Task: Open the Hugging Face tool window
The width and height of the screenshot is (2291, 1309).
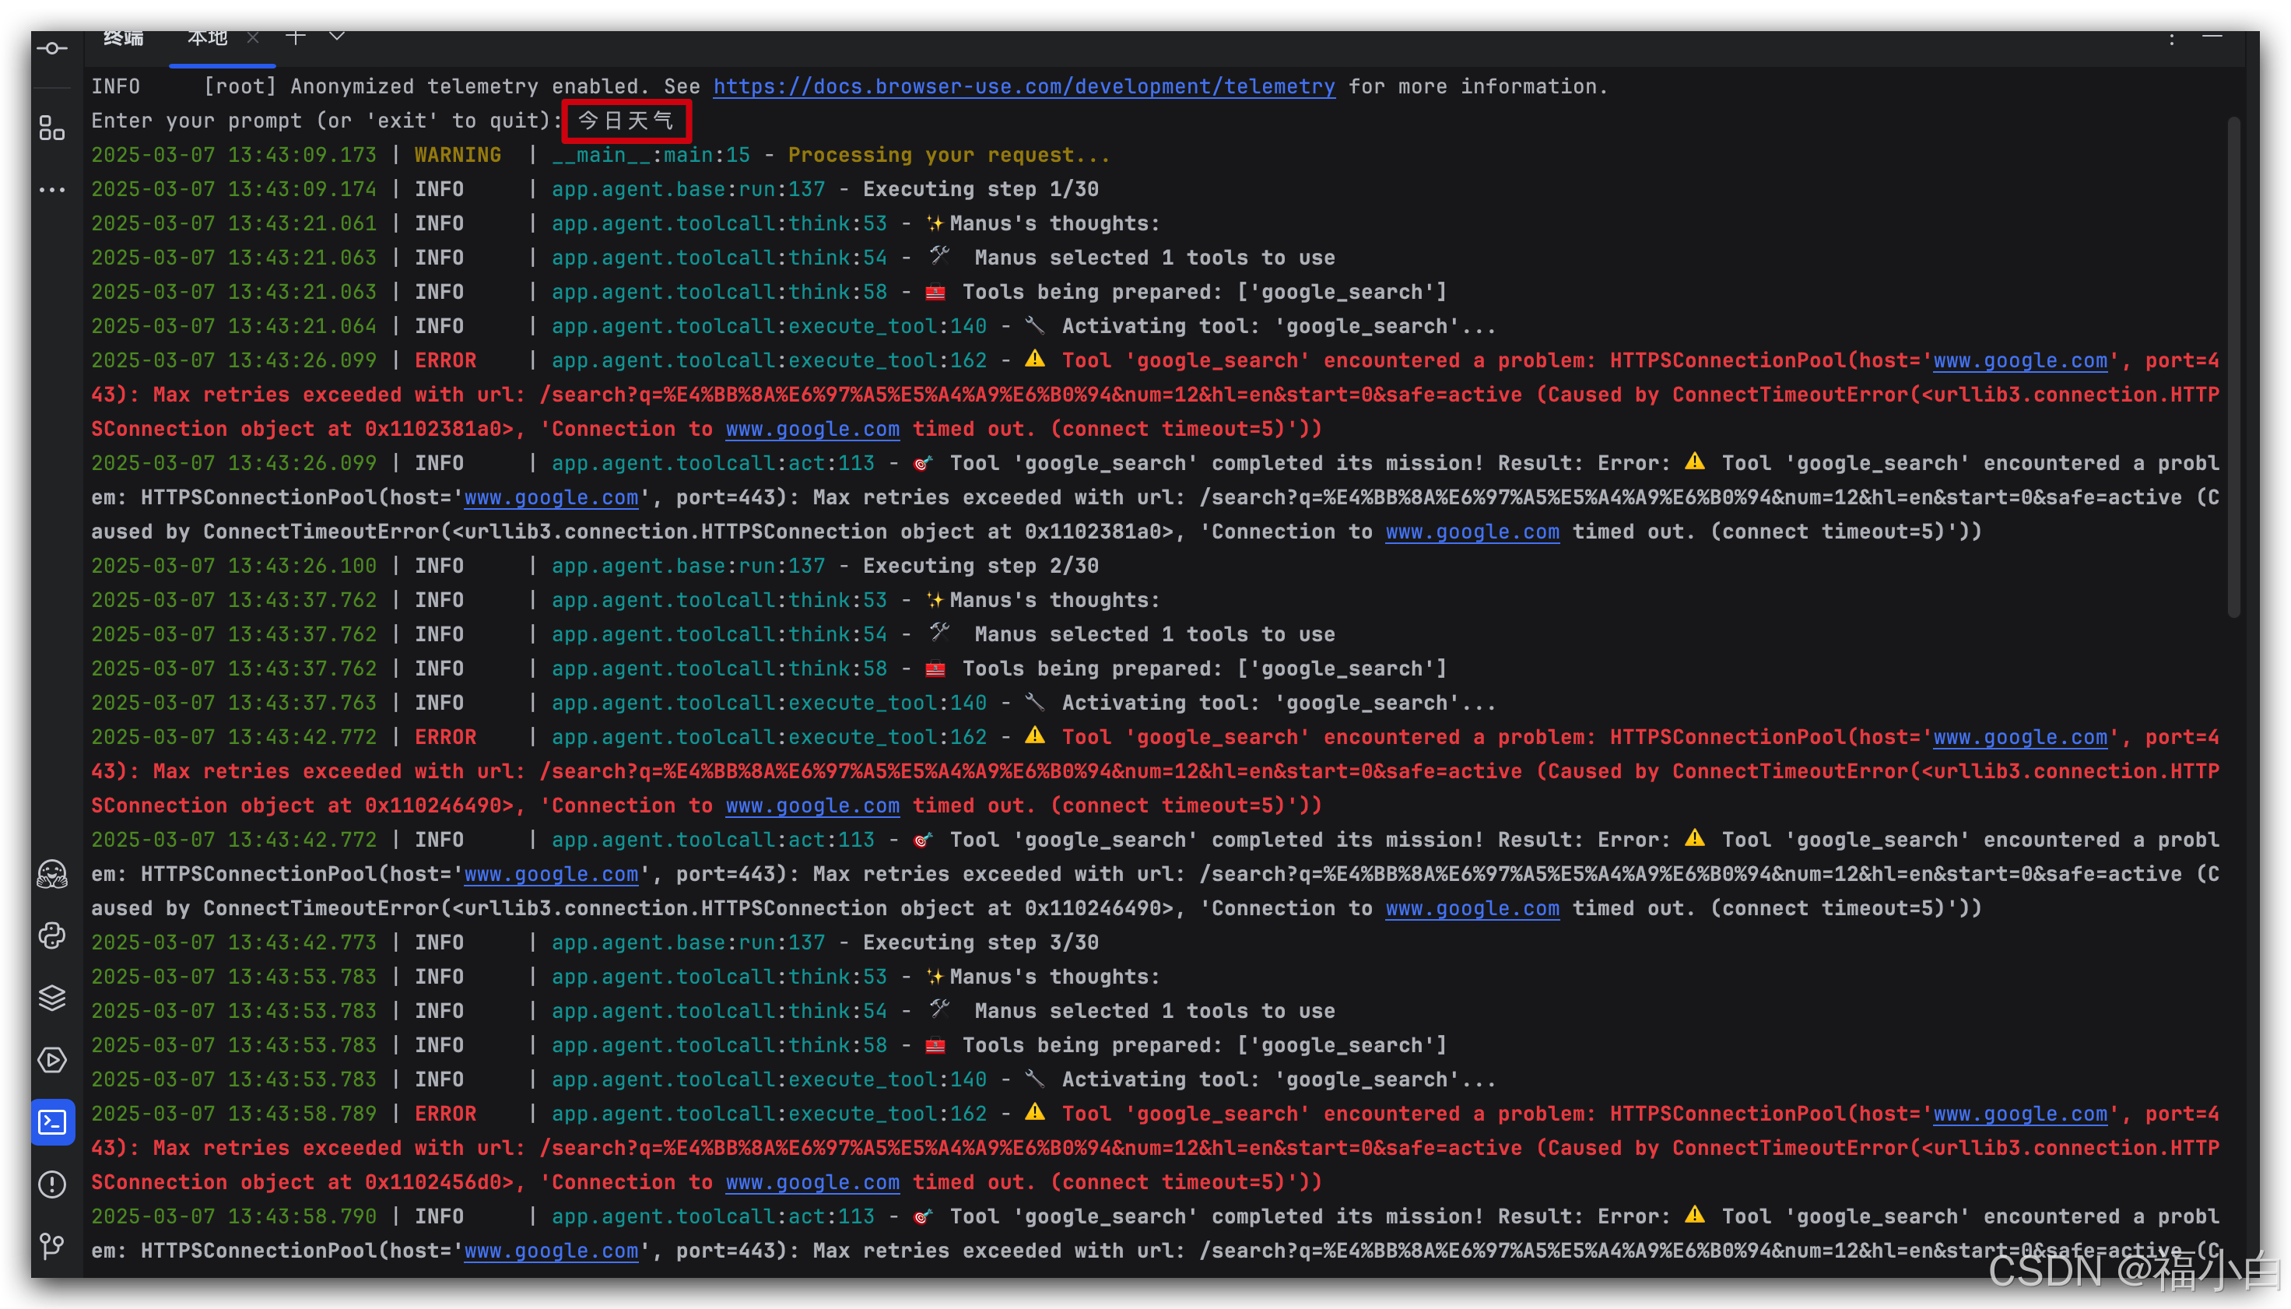Action: (51, 873)
